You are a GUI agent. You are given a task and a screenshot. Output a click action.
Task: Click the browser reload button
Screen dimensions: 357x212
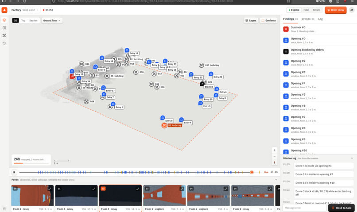[25, 1]
